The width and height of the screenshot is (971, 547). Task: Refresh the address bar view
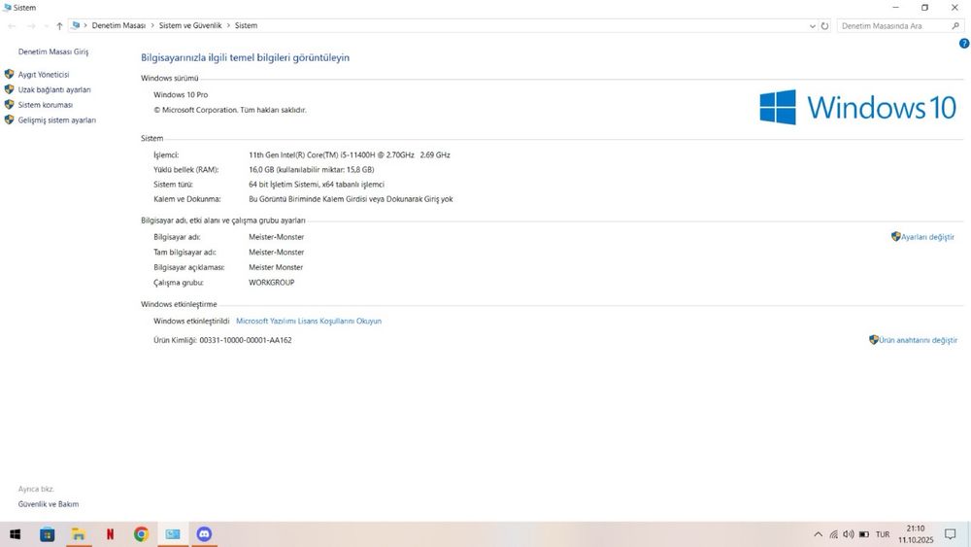tap(824, 26)
